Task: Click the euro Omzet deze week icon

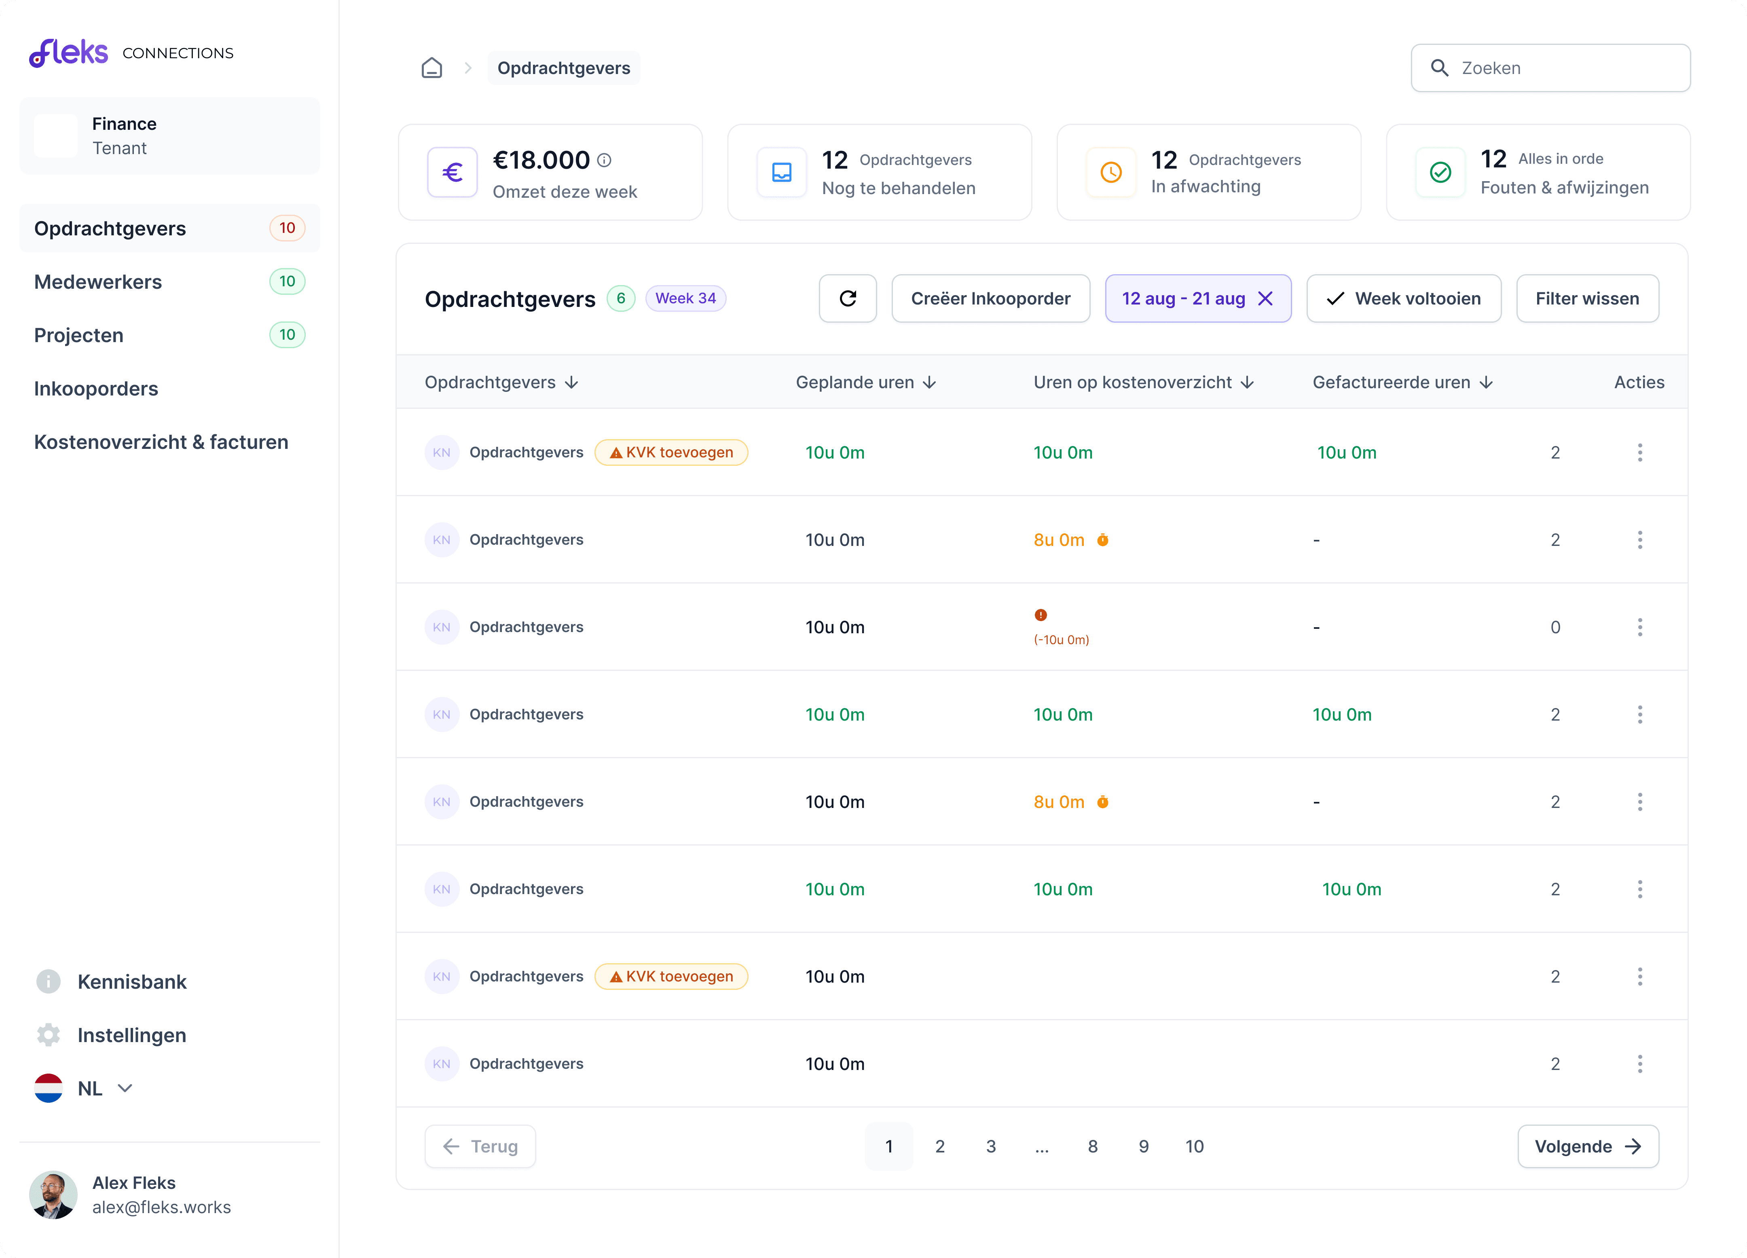Action: tap(452, 173)
